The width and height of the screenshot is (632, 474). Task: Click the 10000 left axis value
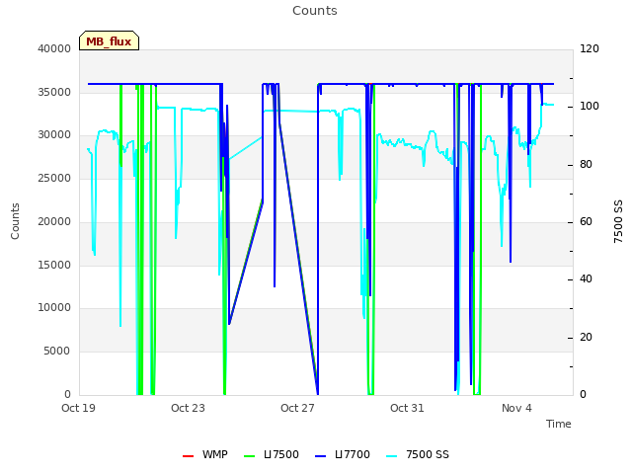[x=54, y=307]
